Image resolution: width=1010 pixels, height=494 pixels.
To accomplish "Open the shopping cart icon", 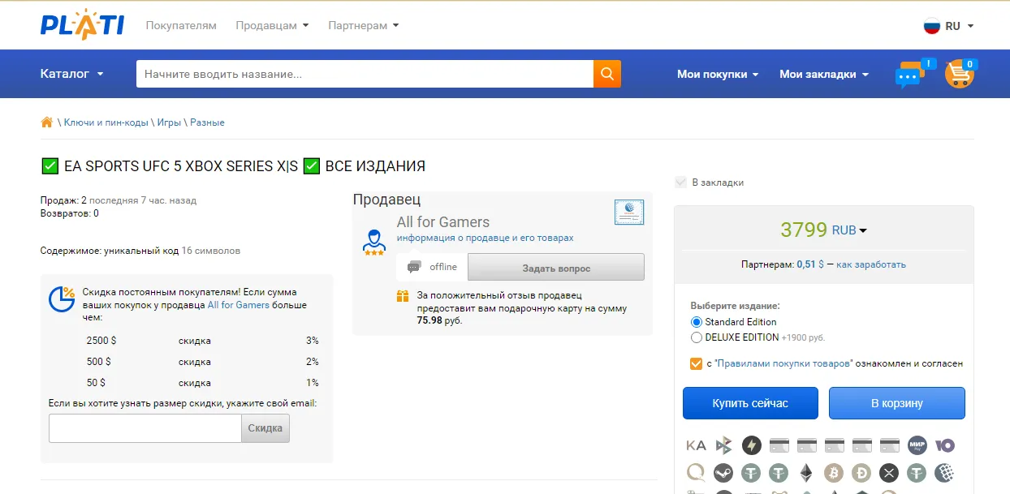I will (959, 74).
